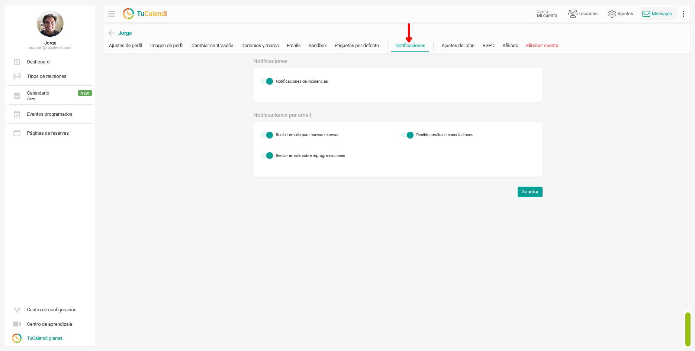The image size is (695, 351).
Task: Click the back arrow next to Jorge
Action: (111, 33)
